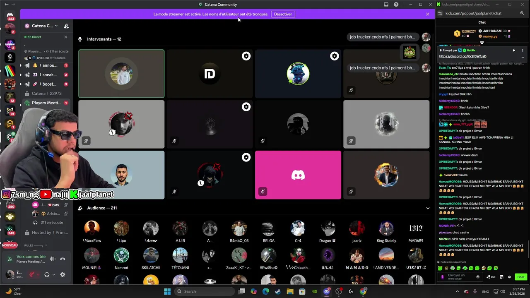Click the pin icon on BotRix message
The height and width of the screenshot is (298, 530).
[514, 50]
